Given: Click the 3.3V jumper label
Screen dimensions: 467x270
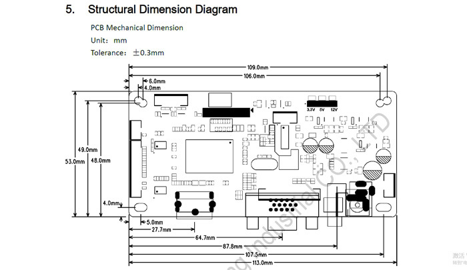Looking at the screenshot, I should coord(311,110).
